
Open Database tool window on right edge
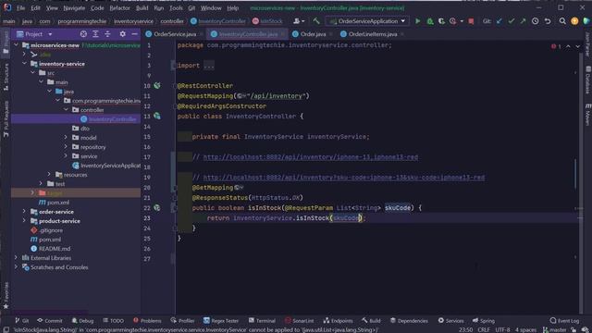click(x=588, y=80)
